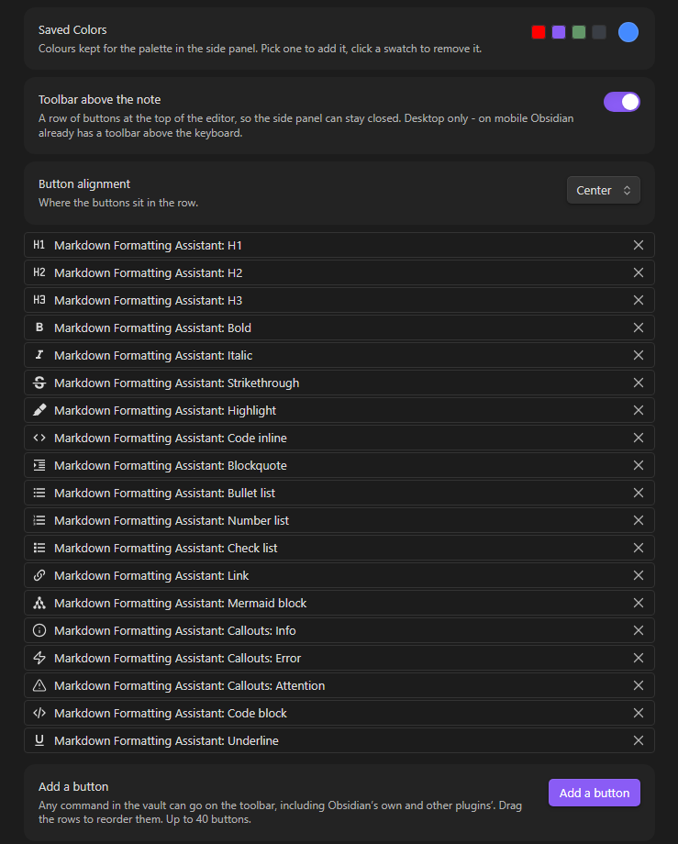
Task: Click the H1 heading icon
Action: 39,245
